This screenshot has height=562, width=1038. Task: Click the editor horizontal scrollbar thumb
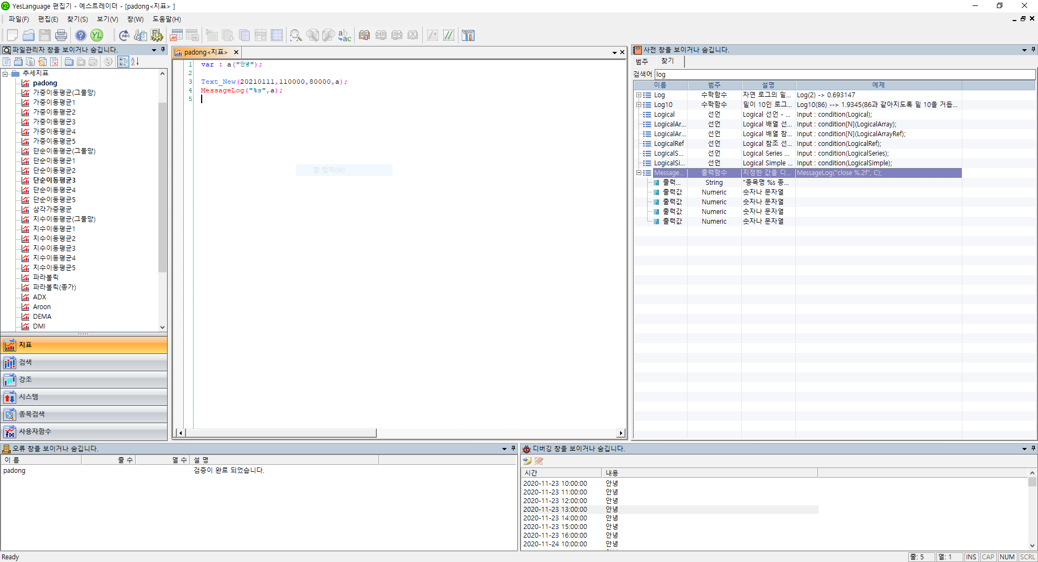[x=281, y=433]
